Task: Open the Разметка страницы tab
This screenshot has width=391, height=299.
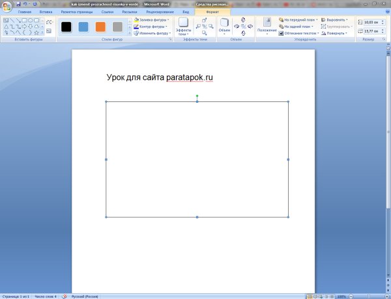Action: (76, 12)
